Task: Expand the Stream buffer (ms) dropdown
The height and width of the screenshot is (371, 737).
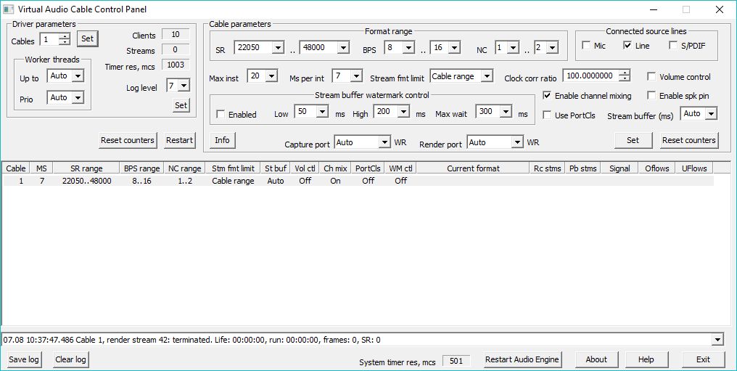Action: click(711, 113)
